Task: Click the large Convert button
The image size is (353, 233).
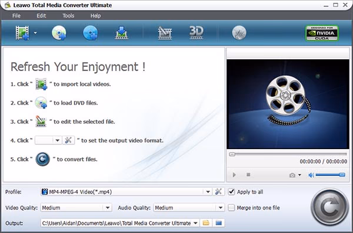Action: coord(329,207)
